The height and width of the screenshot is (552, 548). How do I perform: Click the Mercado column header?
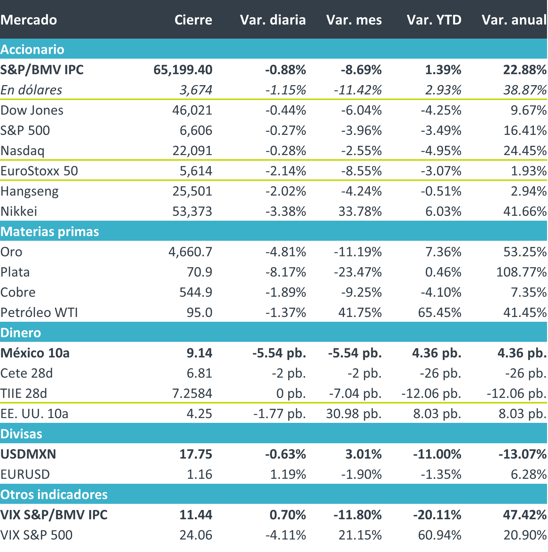click(29, 20)
